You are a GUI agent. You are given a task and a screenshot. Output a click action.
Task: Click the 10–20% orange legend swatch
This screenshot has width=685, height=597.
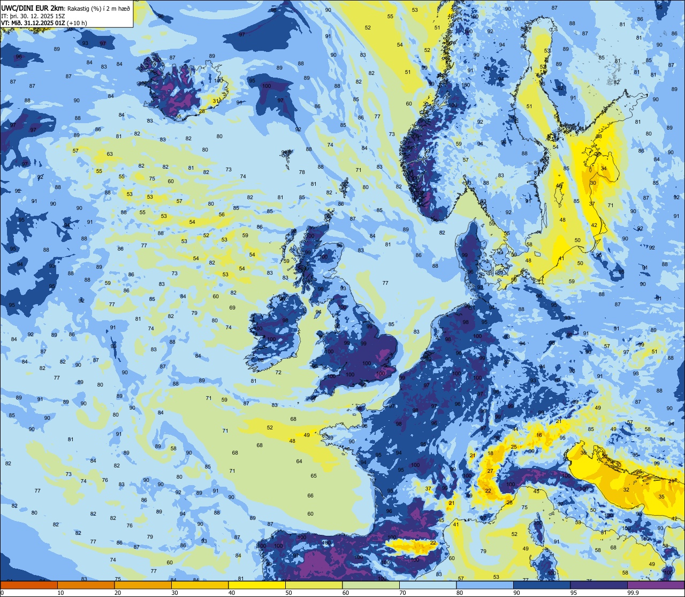[x=86, y=585]
